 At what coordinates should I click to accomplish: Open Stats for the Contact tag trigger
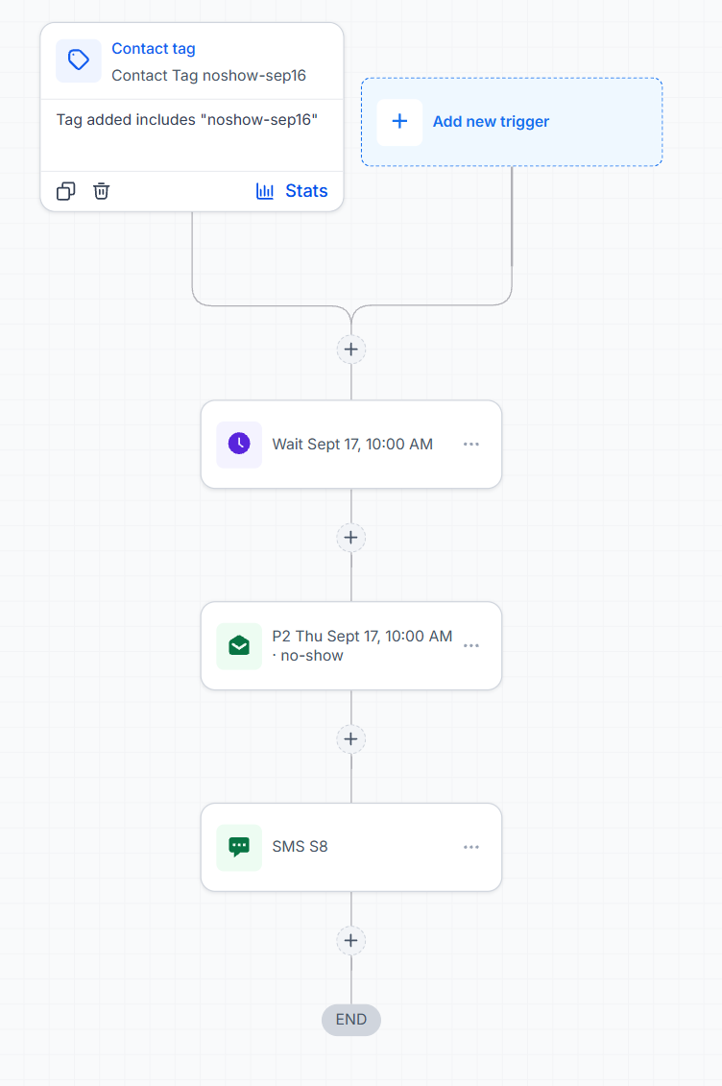[292, 191]
